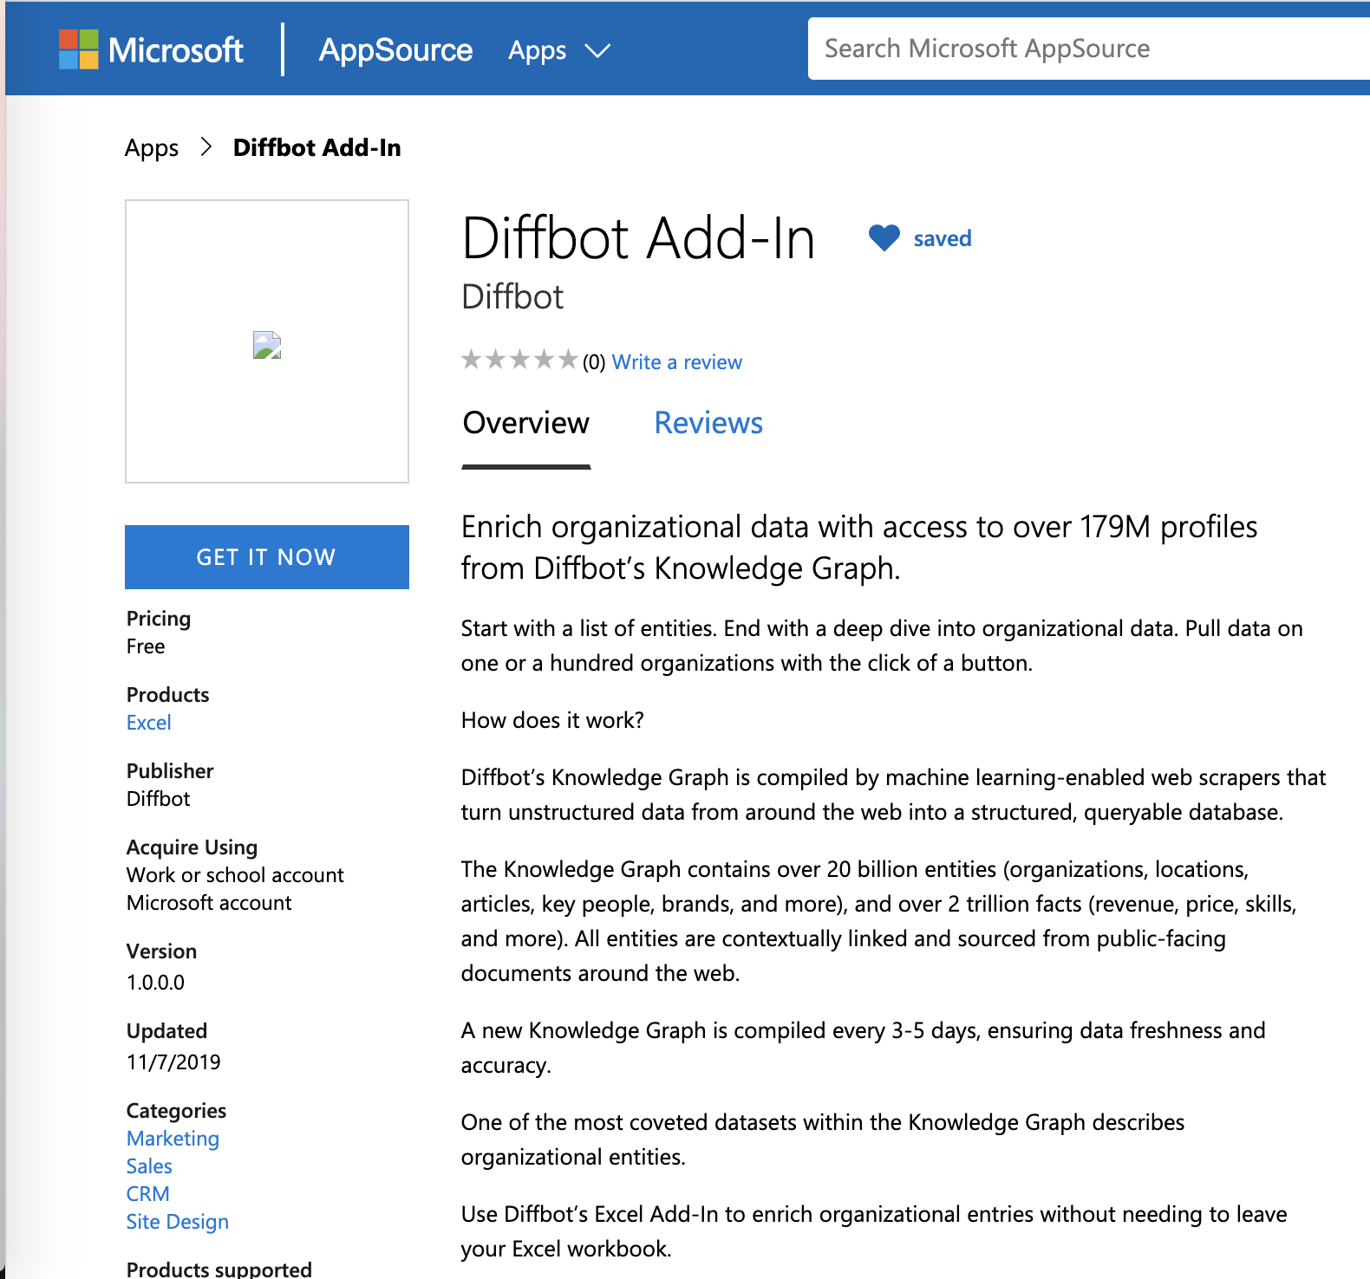
Task: Click the Pricing Free value
Action: (x=146, y=646)
